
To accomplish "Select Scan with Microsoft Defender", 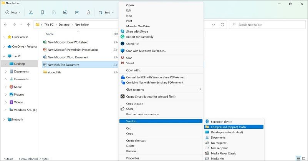I will (146, 51).
